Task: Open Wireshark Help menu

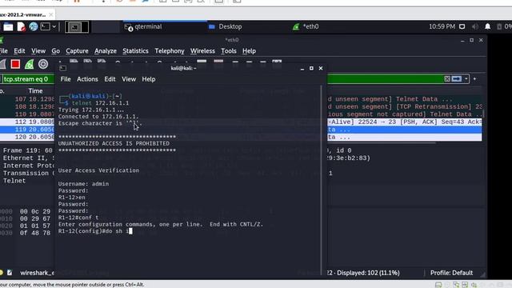Action: (249, 51)
